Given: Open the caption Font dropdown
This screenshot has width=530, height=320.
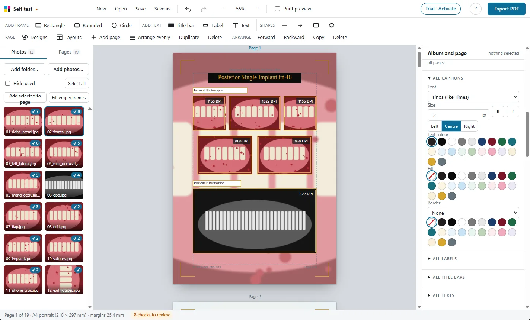Looking at the screenshot, I should click(473, 97).
